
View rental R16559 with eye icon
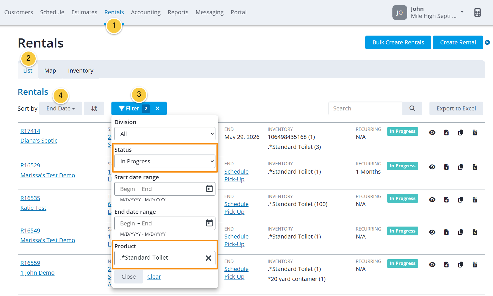click(432, 265)
